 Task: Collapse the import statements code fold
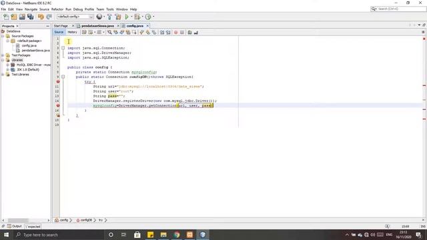pos(63,48)
